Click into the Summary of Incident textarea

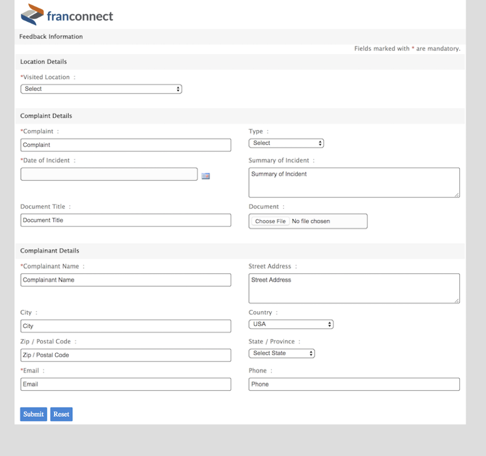354,183
